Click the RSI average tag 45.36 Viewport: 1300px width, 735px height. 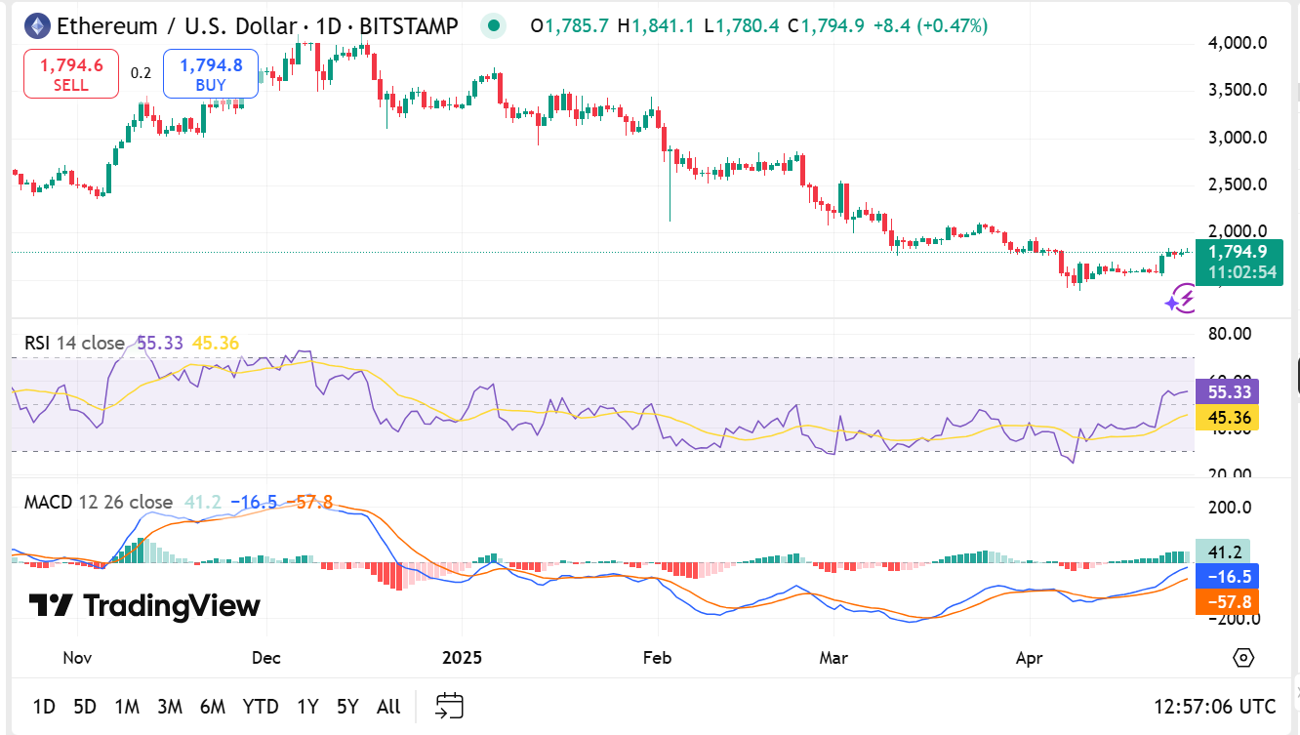coord(1228,418)
